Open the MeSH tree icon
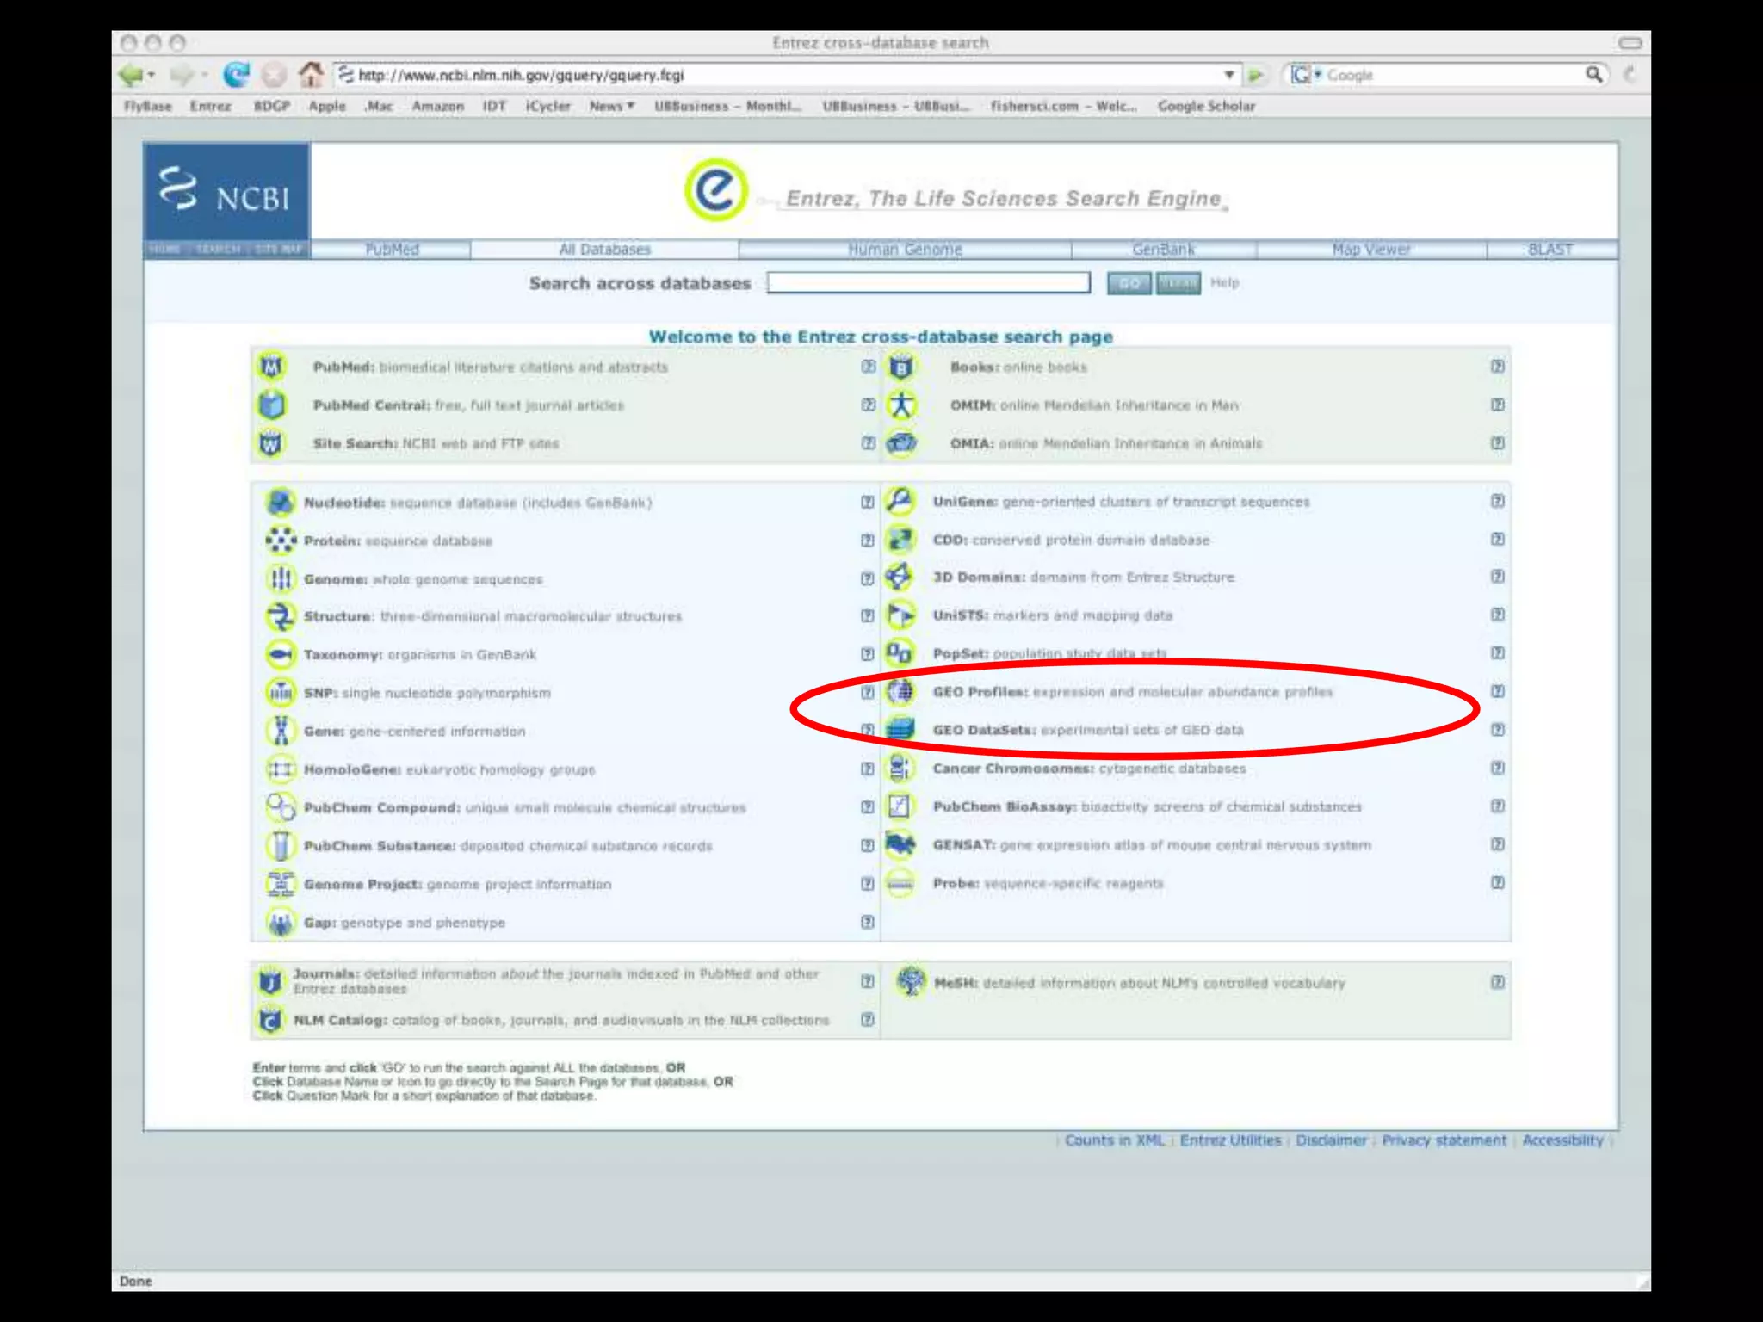Screen dimensions: 1763x1322 [911, 981]
